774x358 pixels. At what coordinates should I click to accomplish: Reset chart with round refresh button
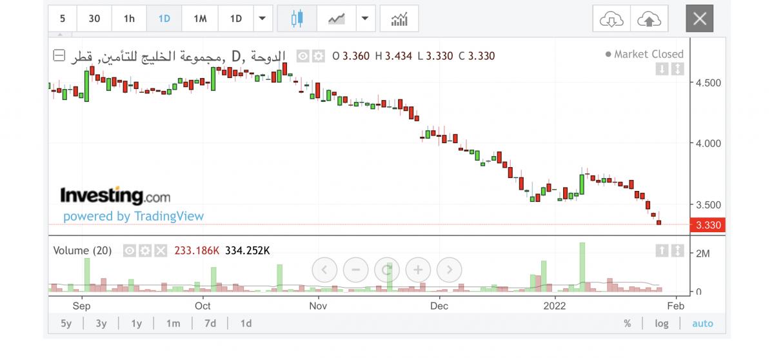coord(387,269)
